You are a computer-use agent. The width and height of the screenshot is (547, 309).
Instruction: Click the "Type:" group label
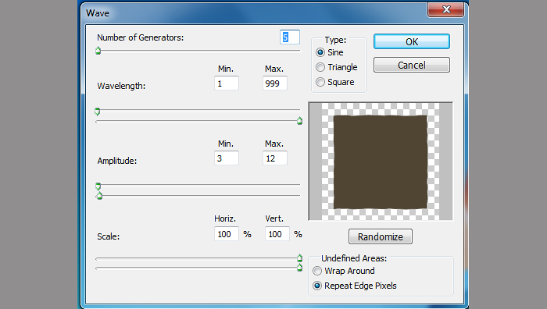click(335, 40)
